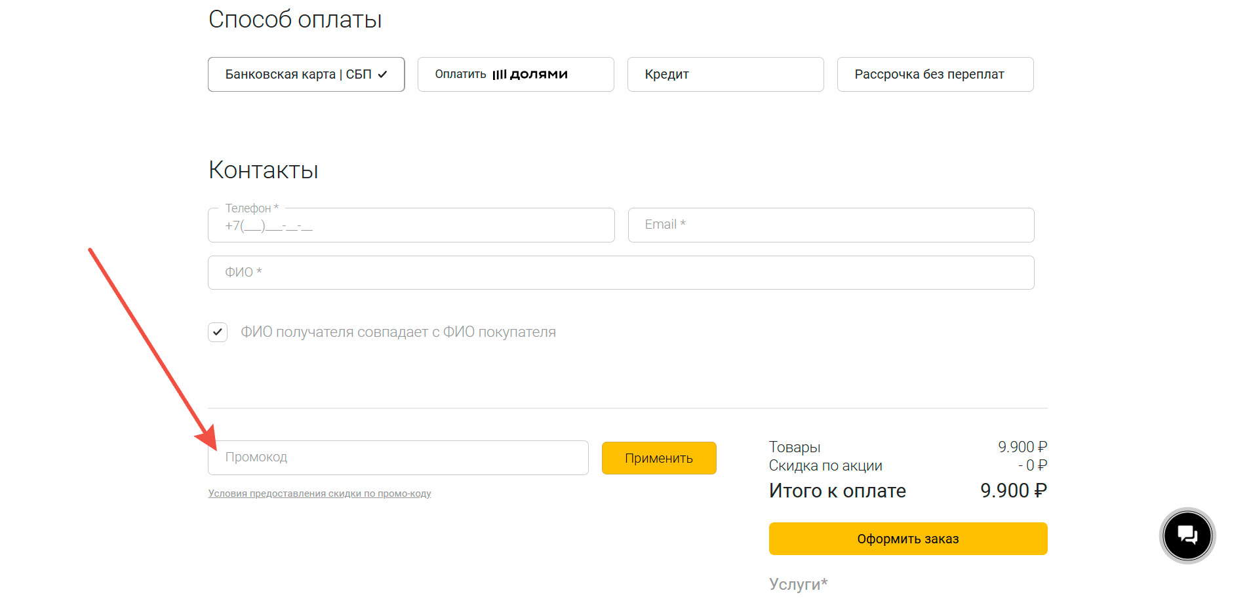Click the Способ оплаты heading

[x=295, y=20]
